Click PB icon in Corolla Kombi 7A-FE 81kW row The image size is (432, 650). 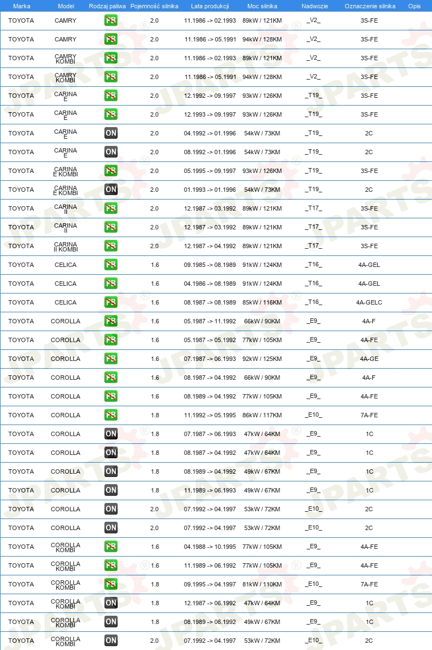(x=110, y=584)
